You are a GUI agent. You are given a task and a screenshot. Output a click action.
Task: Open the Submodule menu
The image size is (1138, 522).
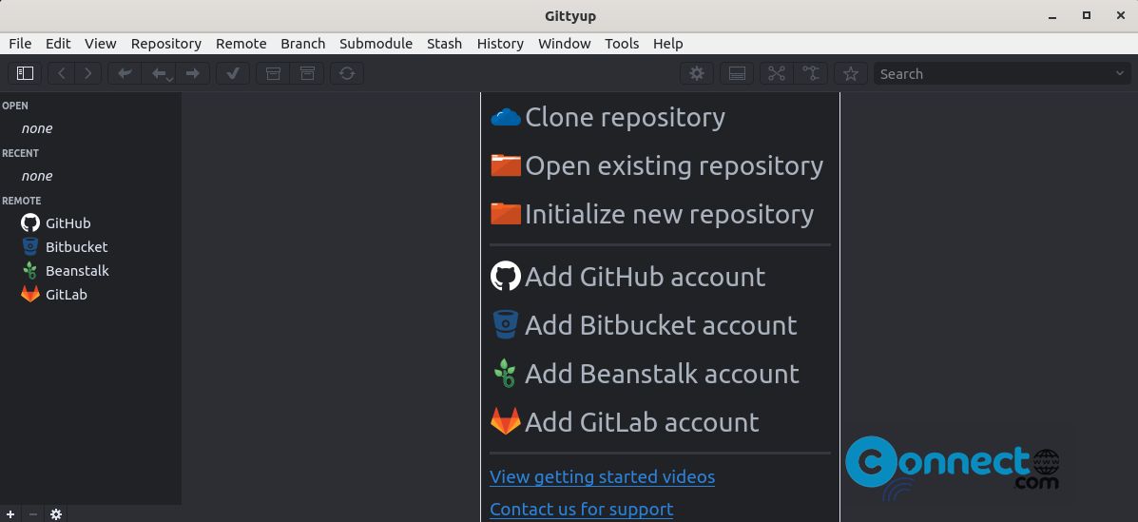376,44
